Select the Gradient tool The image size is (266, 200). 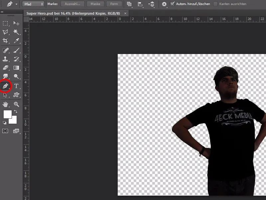click(x=16, y=68)
